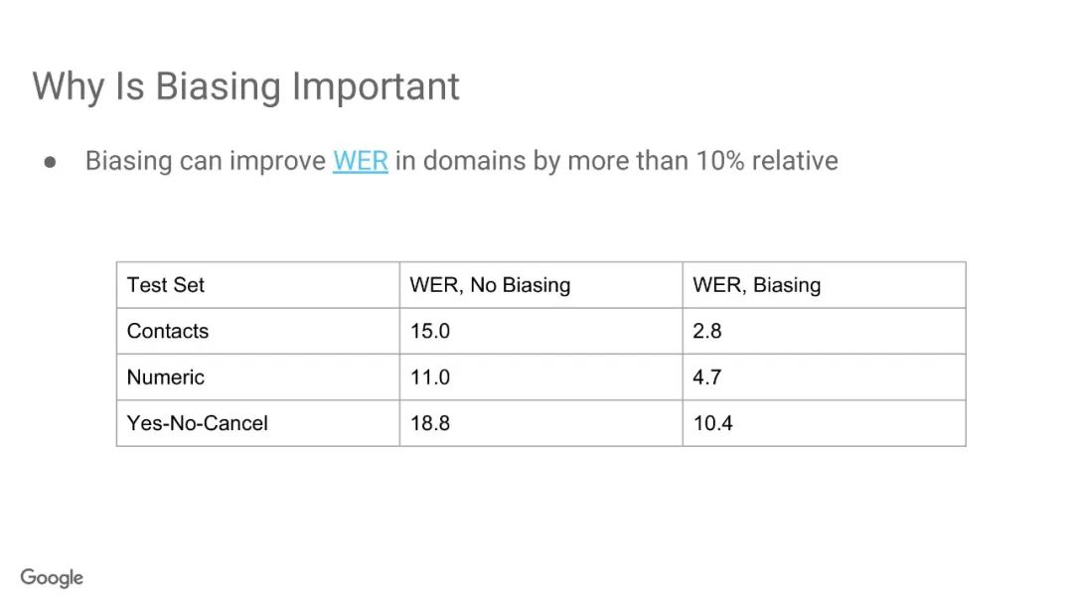The width and height of the screenshot is (1073, 603).
Task: Click the phrase 'more than 10% relative'
Action: pos(702,161)
